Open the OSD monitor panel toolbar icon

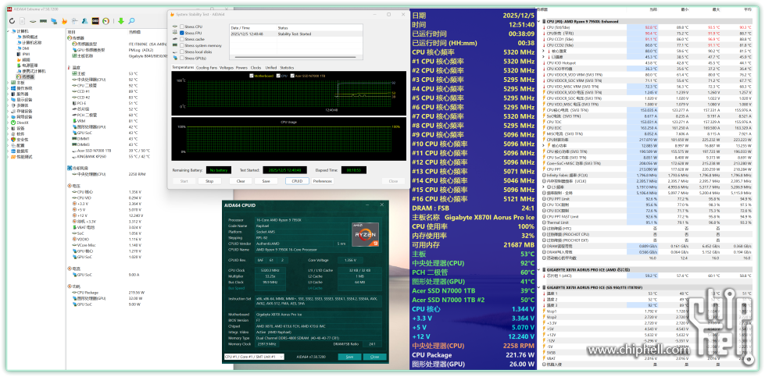click(95, 21)
